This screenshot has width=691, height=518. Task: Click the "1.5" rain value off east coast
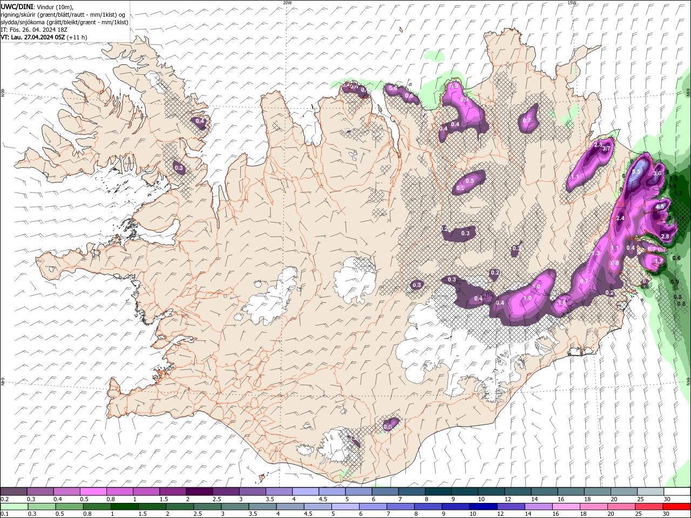tap(673, 178)
